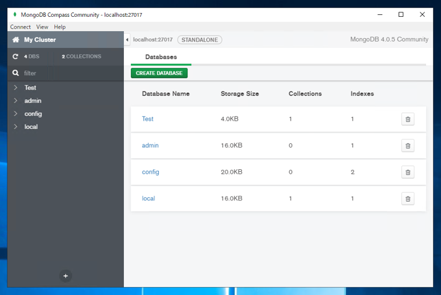Screen dimensions: 441x295
Task: Click the home icon beside My Cluster
Action: point(16,40)
